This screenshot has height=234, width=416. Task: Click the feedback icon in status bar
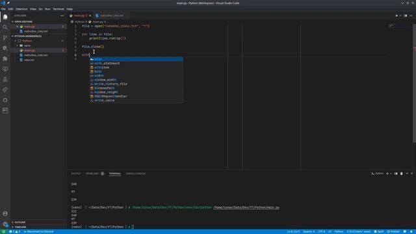pyautogui.click(x=405, y=231)
